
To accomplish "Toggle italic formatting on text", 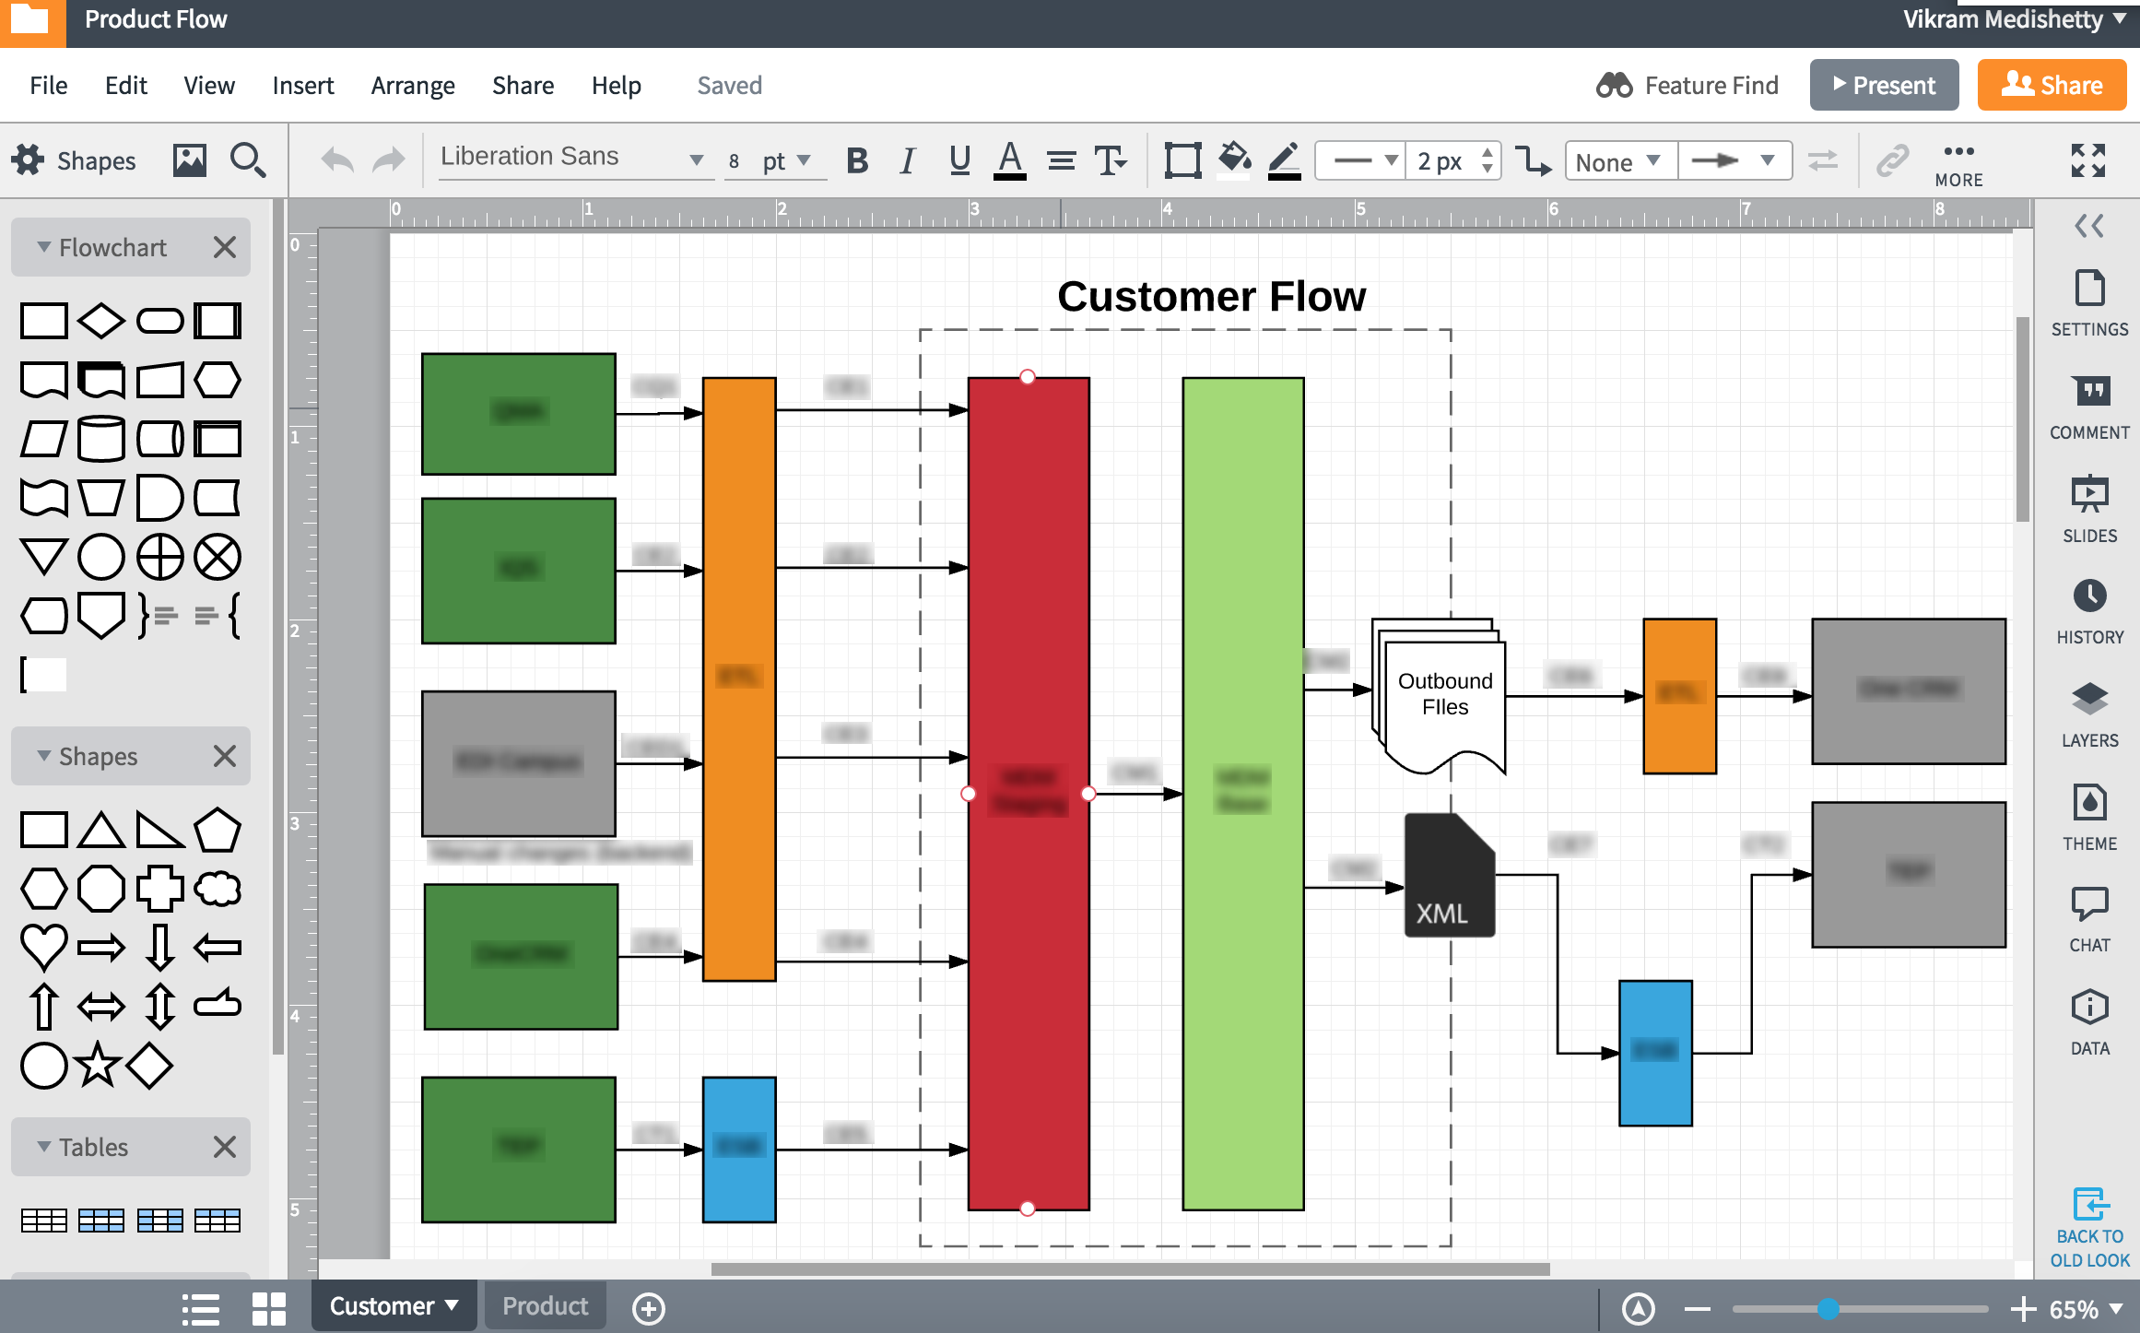I will (907, 161).
